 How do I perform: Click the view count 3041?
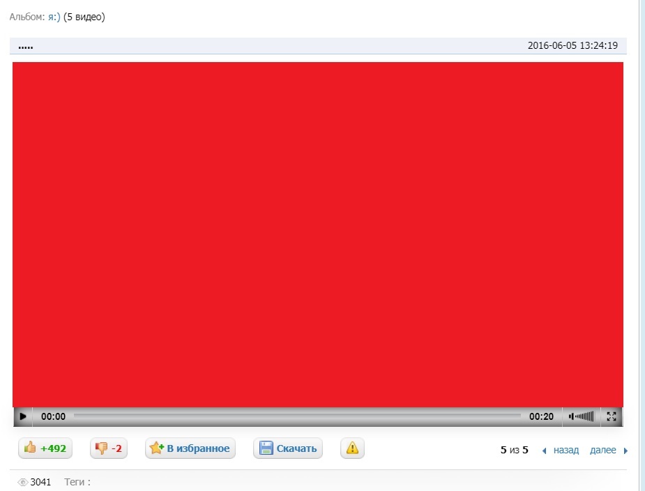point(40,482)
